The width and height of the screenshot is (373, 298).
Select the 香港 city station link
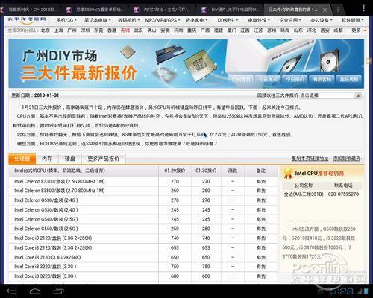pos(112,31)
